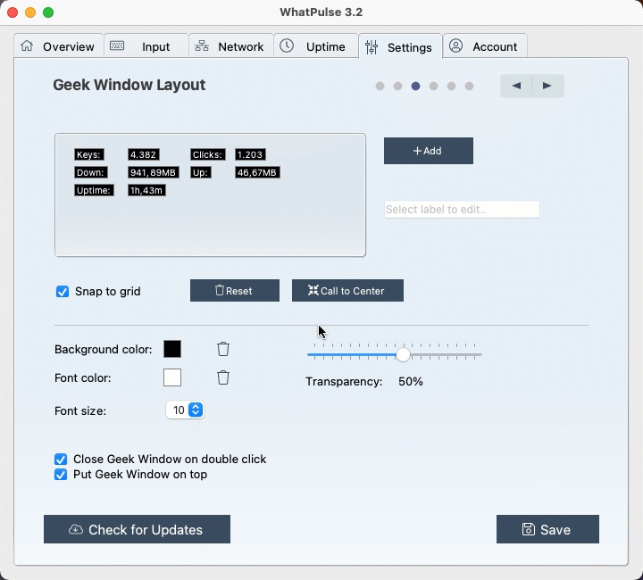Click the Call to Center button

click(x=347, y=291)
